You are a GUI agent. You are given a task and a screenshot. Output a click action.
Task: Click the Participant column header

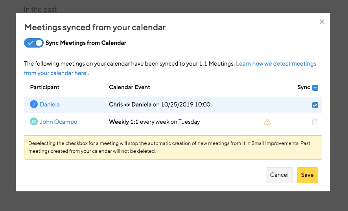click(x=44, y=87)
